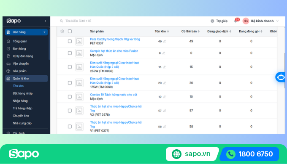Open Sản phẩm menu item
The image size is (287, 164).
pos(19,71)
